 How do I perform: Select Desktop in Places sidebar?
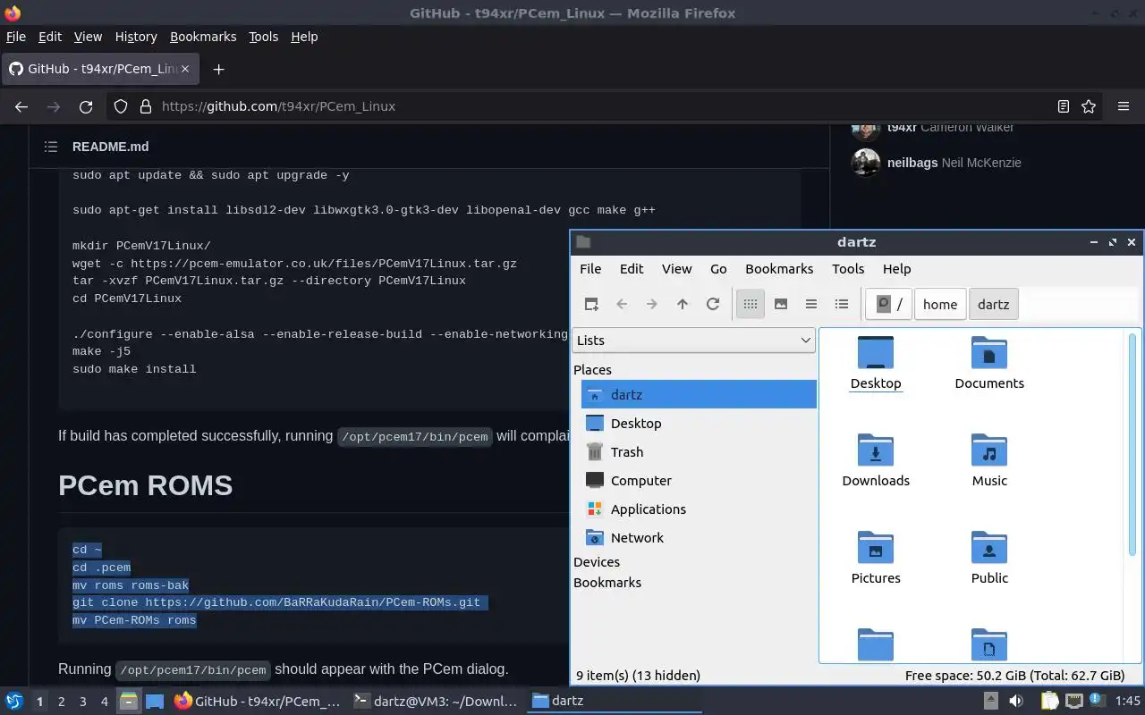pyautogui.click(x=699, y=423)
